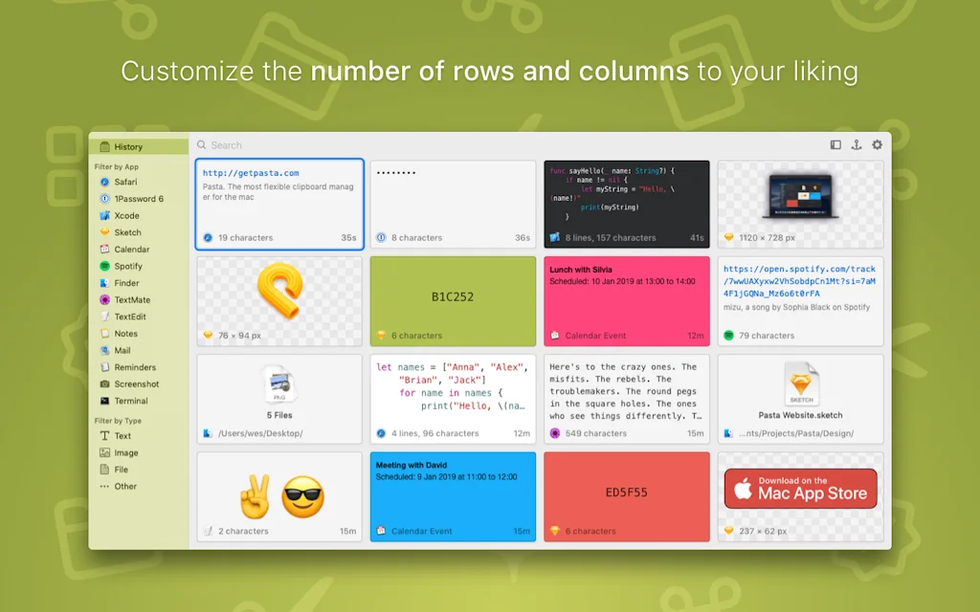Click the search magnifier icon
The width and height of the screenshot is (980, 612).
(x=202, y=145)
